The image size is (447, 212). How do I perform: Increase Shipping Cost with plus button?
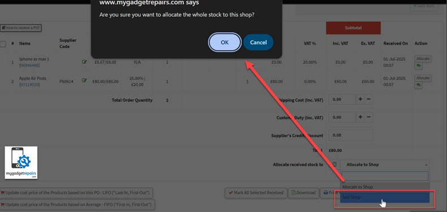(361, 99)
